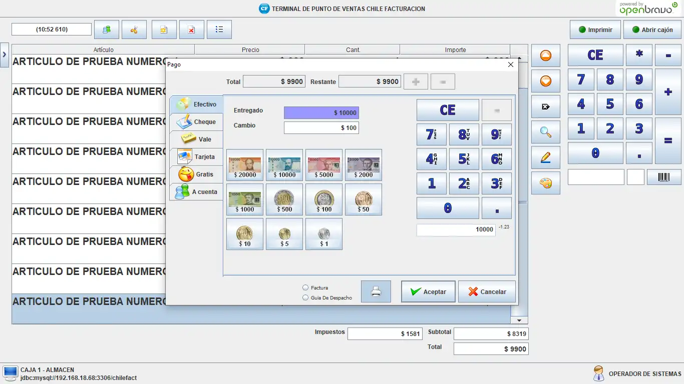Switch to the Vale payment tab
The image size is (684, 384).
pos(196,139)
